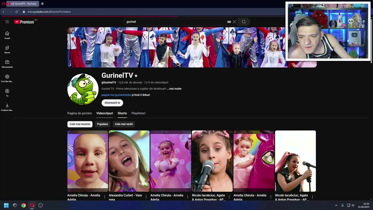Open fourth short with girl at microphone
This screenshot has height=210, width=373.
(212, 161)
